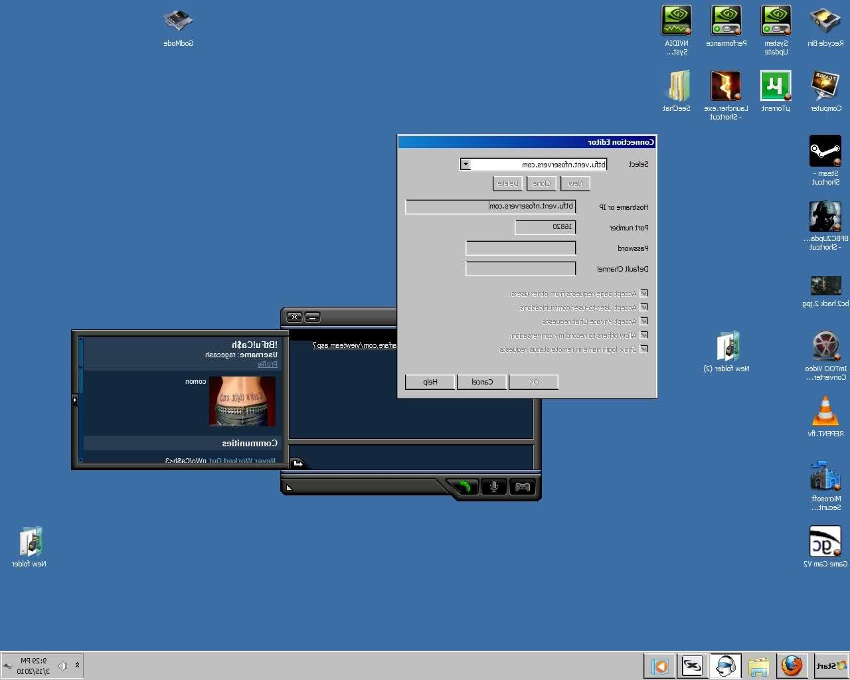Toggle Accept Private Chat requests checkbox
This screenshot has width=850, height=680.
643,321
